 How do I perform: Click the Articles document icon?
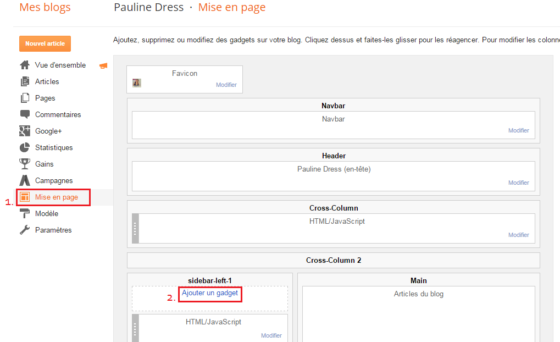coord(25,81)
